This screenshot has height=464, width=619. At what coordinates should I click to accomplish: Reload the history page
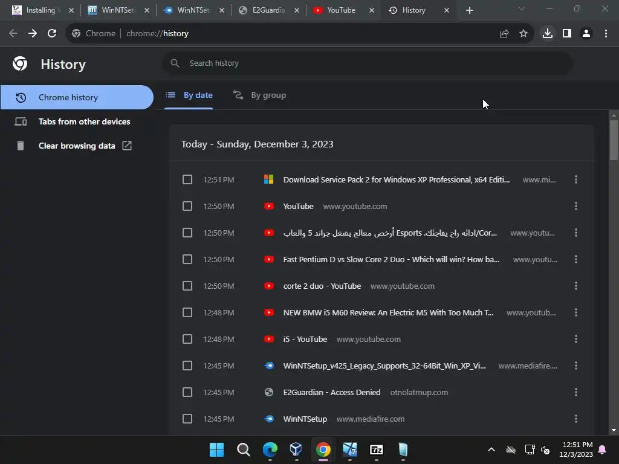pyautogui.click(x=52, y=34)
